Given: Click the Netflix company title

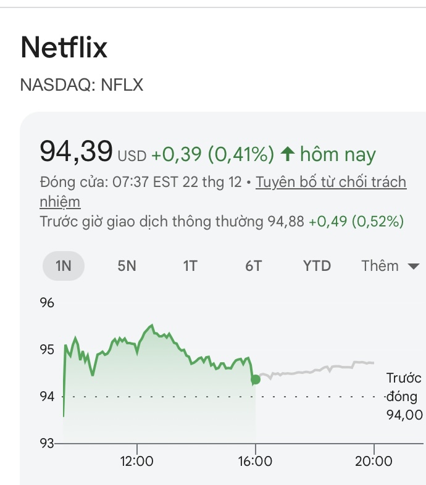Looking at the screenshot, I should pos(64,48).
